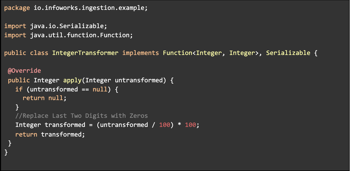Click Serializable in the class declaration

[x=288, y=53]
